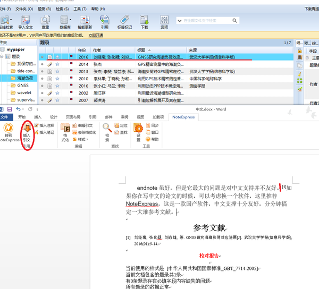Click the tag mark (标签标记) icon
The height and width of the screenshot is (289, 319).
tap(124, 20)
